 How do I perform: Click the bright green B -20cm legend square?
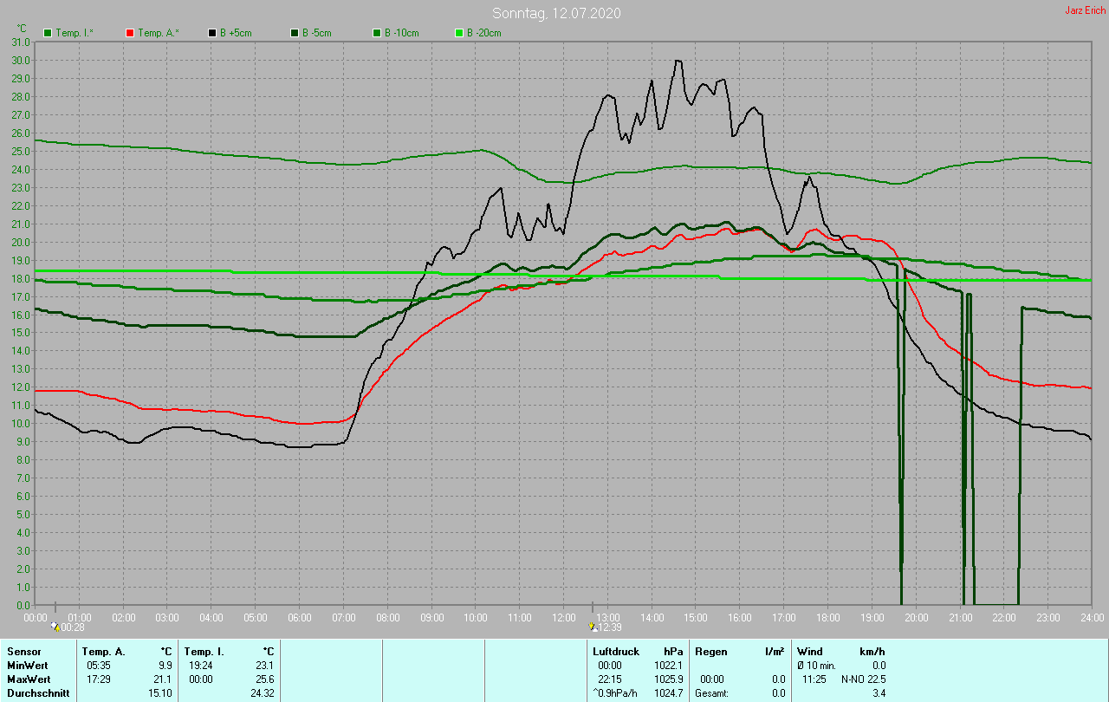(x=459, y=33)
